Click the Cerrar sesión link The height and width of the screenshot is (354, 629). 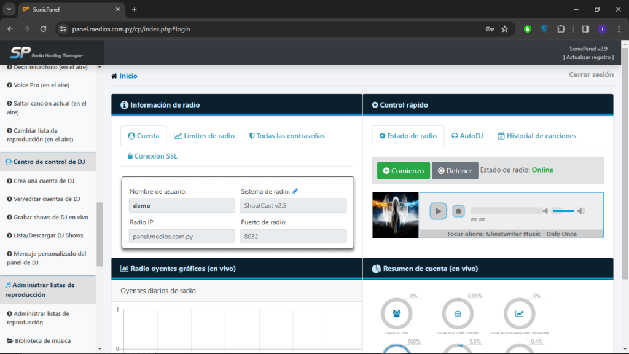pyautogui.click(x=591, y=74)
